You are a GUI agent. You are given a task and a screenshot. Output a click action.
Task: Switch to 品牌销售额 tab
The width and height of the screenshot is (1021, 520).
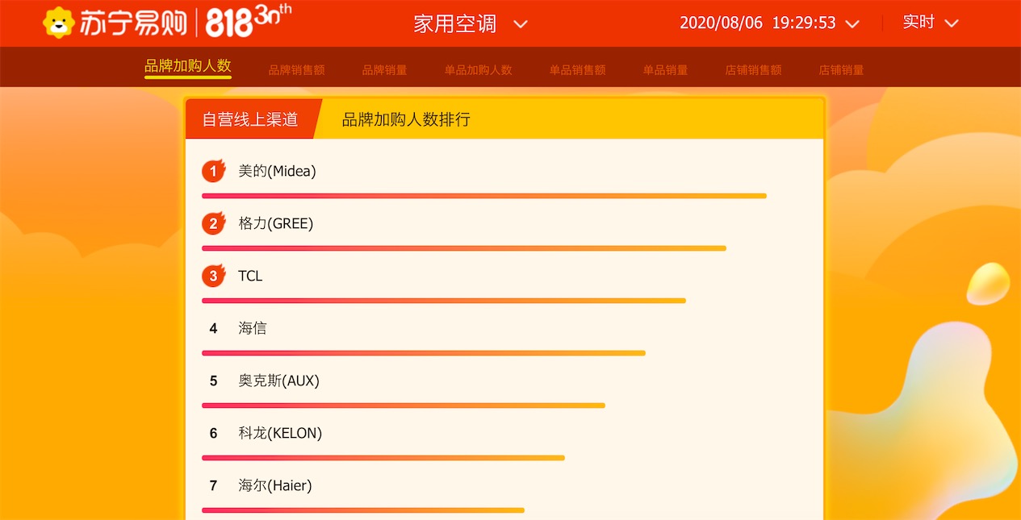[x=296, y=70]
